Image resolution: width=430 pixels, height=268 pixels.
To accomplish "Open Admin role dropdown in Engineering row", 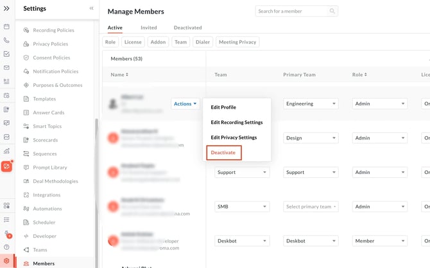I will tap(380, 104).
